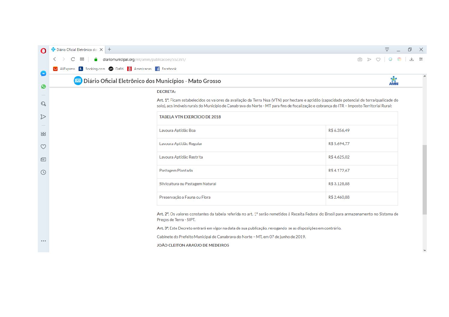
Task: Go back to the previous page
Action: click(x=55, y=59)
